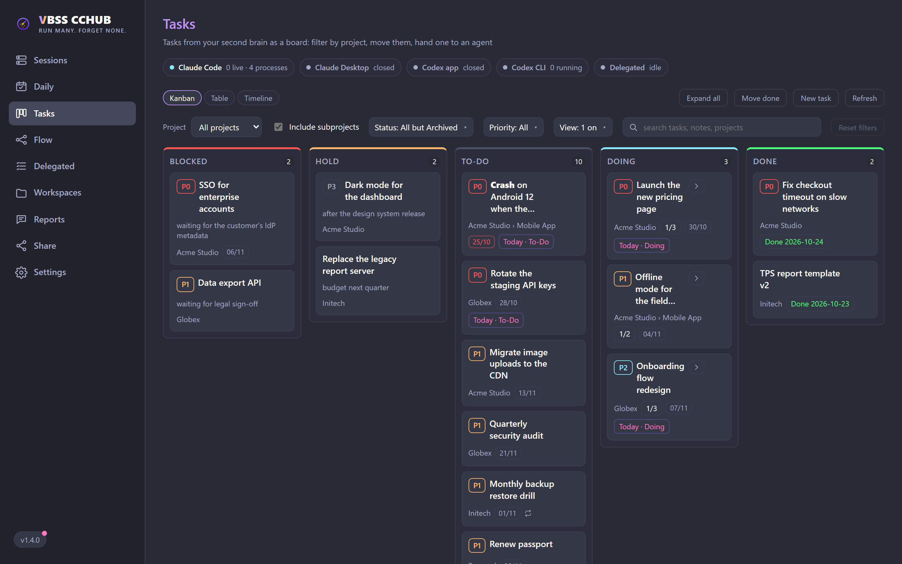Click the Move done button
902x564 pixels.
(x=760, y=98)
